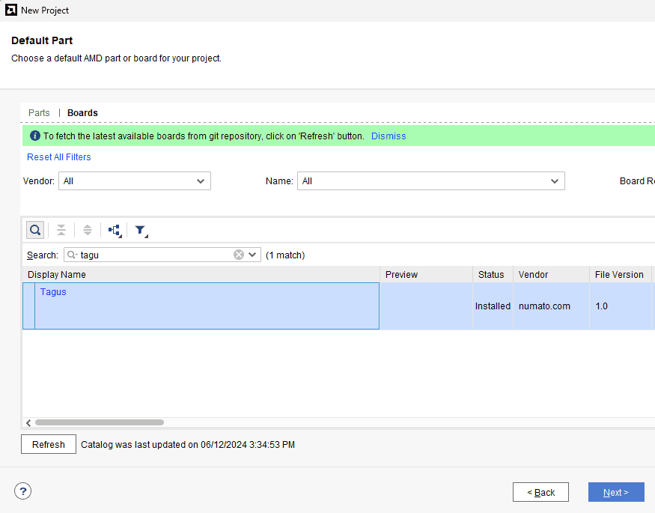
Task: Click the help question mark icon
Action: click(x=23, y=491)
